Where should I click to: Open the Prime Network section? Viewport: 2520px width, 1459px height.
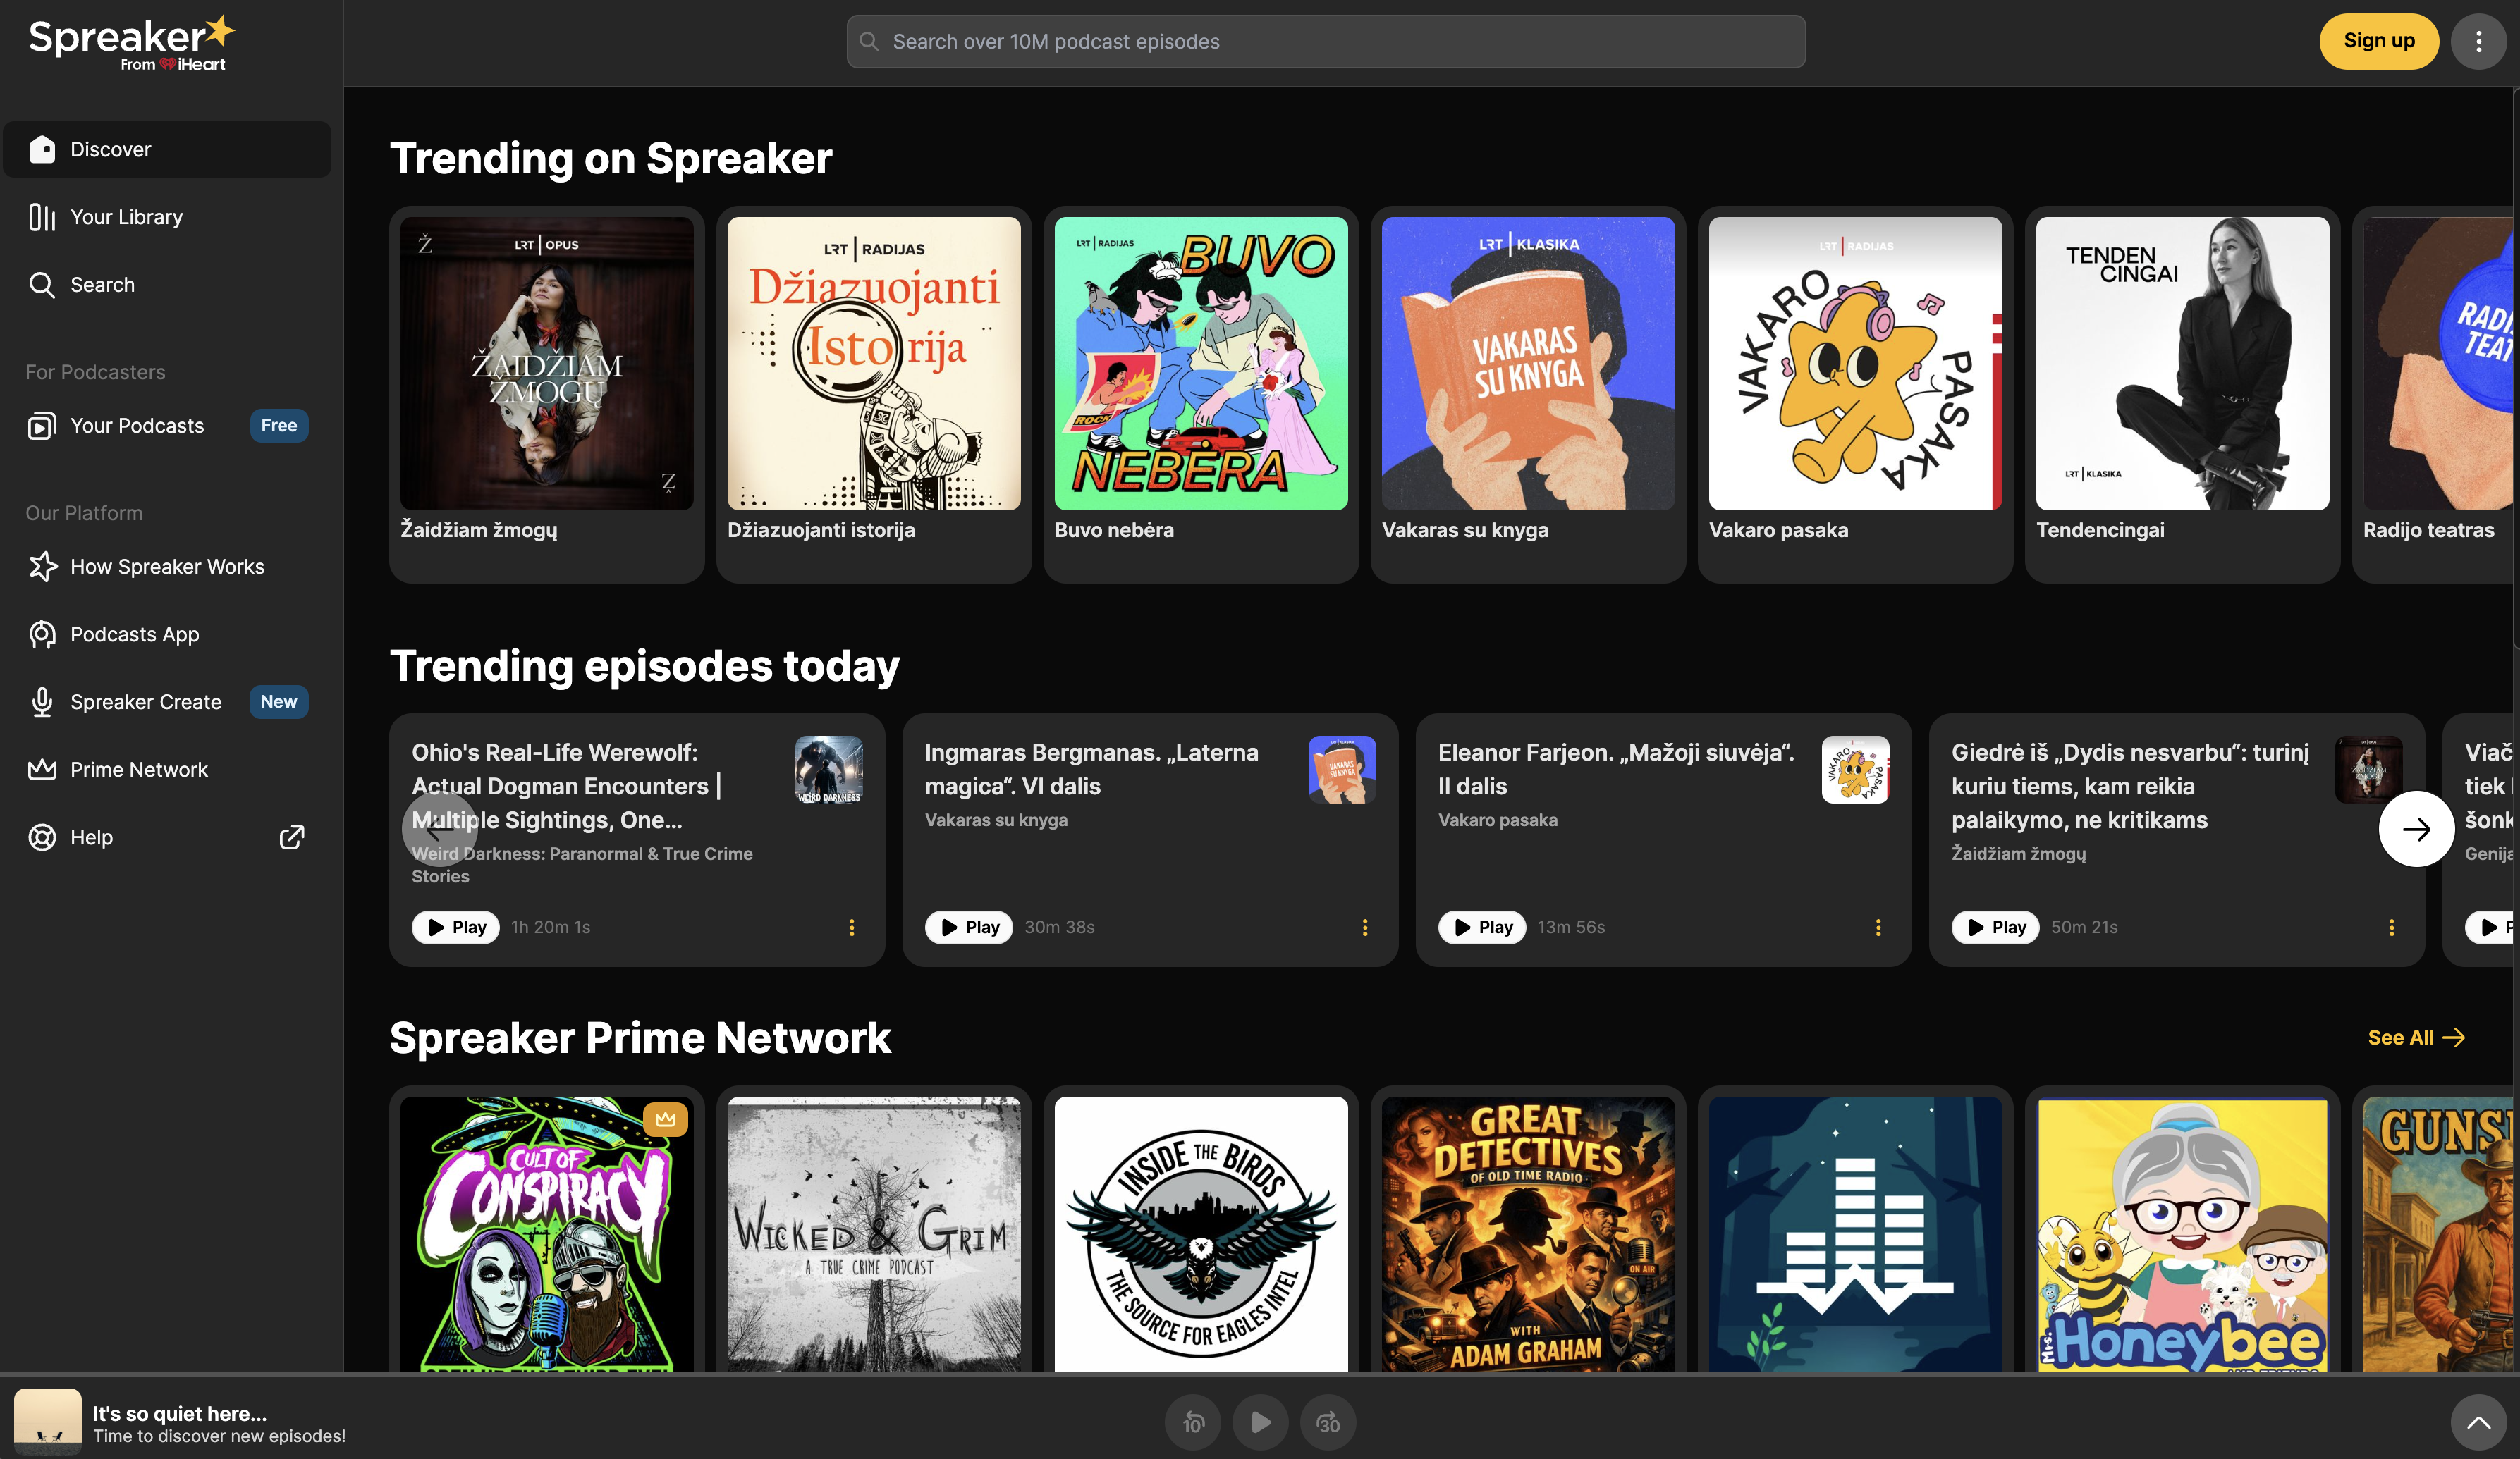[x=139, y=770]
